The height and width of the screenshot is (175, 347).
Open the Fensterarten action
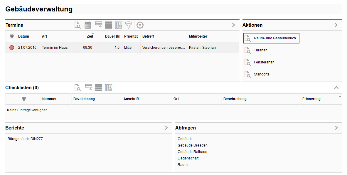click(x=264, y=62)
